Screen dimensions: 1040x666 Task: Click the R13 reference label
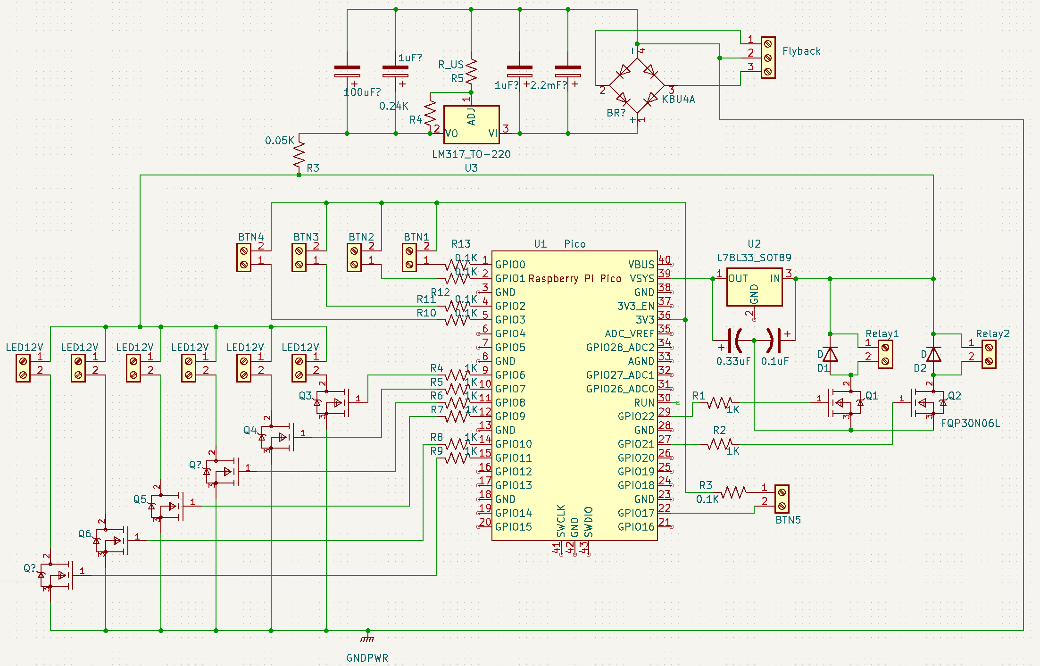pos(461,244)
